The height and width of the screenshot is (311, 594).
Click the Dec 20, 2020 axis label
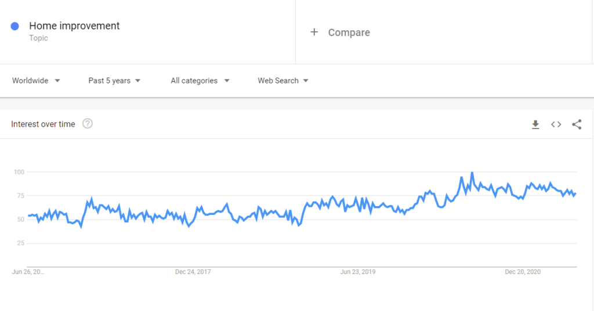[x=523, y=272]
